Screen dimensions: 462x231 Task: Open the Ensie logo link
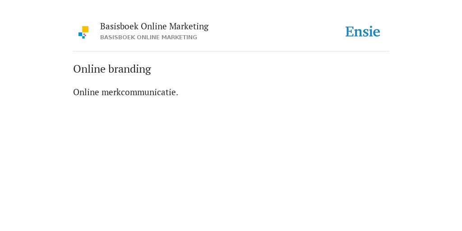(x=363, y=32)
